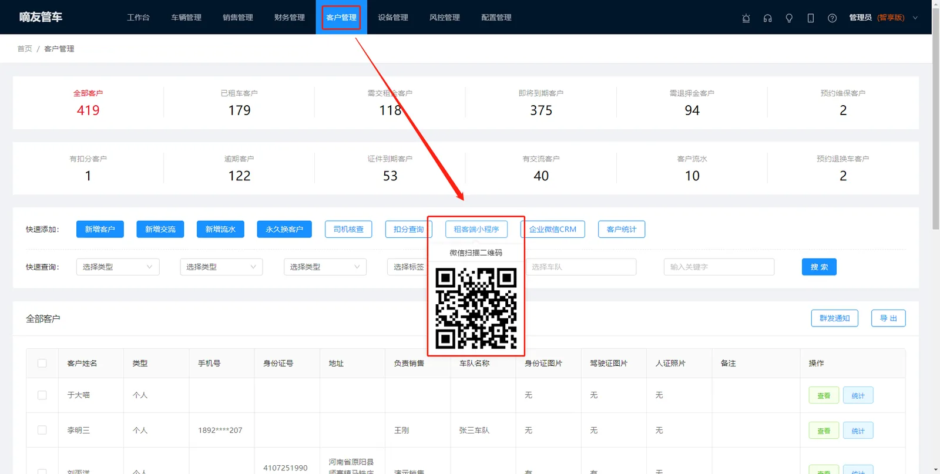Open 企业微信CRM
Viewport: 940px width, 474px height.
pyautogui.click(x=553, y=229)
